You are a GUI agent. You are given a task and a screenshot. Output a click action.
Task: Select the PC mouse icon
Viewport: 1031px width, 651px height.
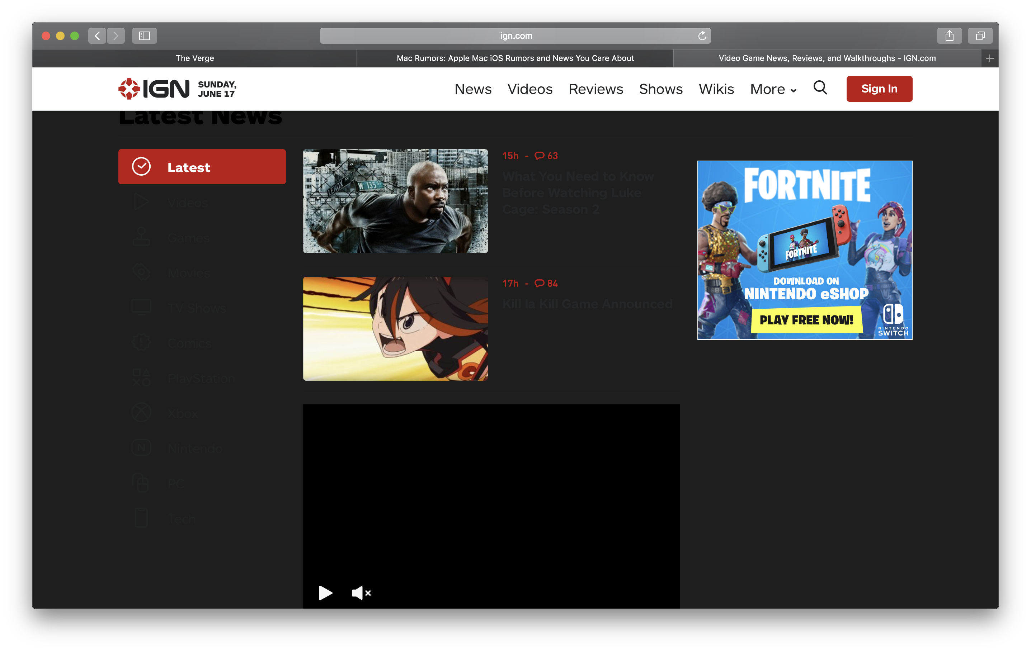141,483
